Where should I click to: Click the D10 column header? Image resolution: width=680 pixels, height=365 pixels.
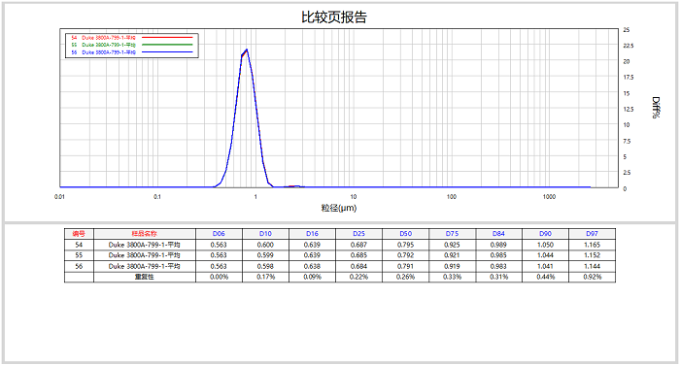pyautogui.click(x=265, y=234)
